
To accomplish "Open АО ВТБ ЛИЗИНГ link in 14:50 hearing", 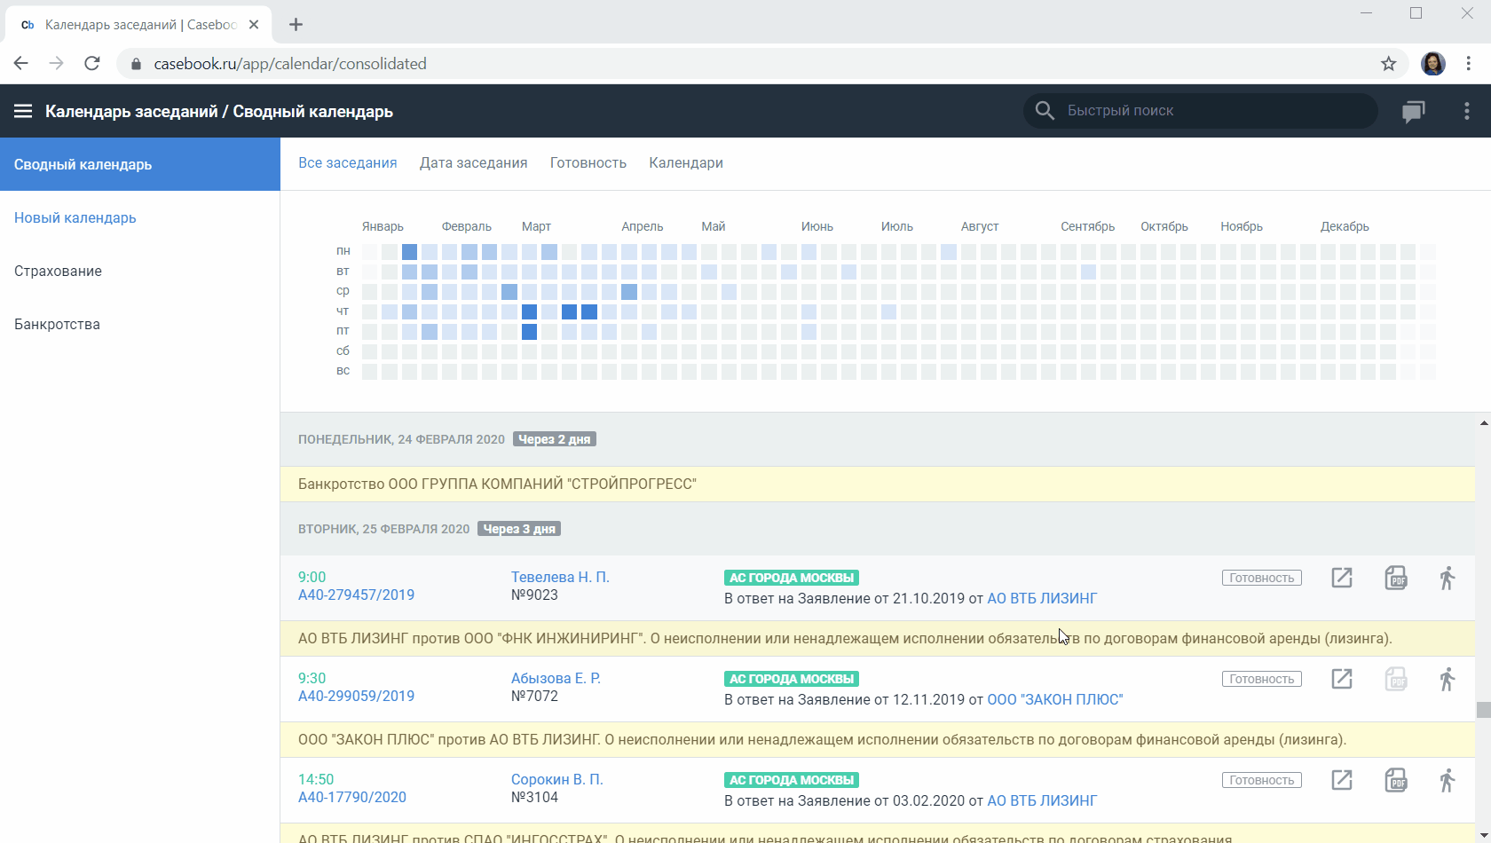I will pyautogui.click(x=1042, y=800).
